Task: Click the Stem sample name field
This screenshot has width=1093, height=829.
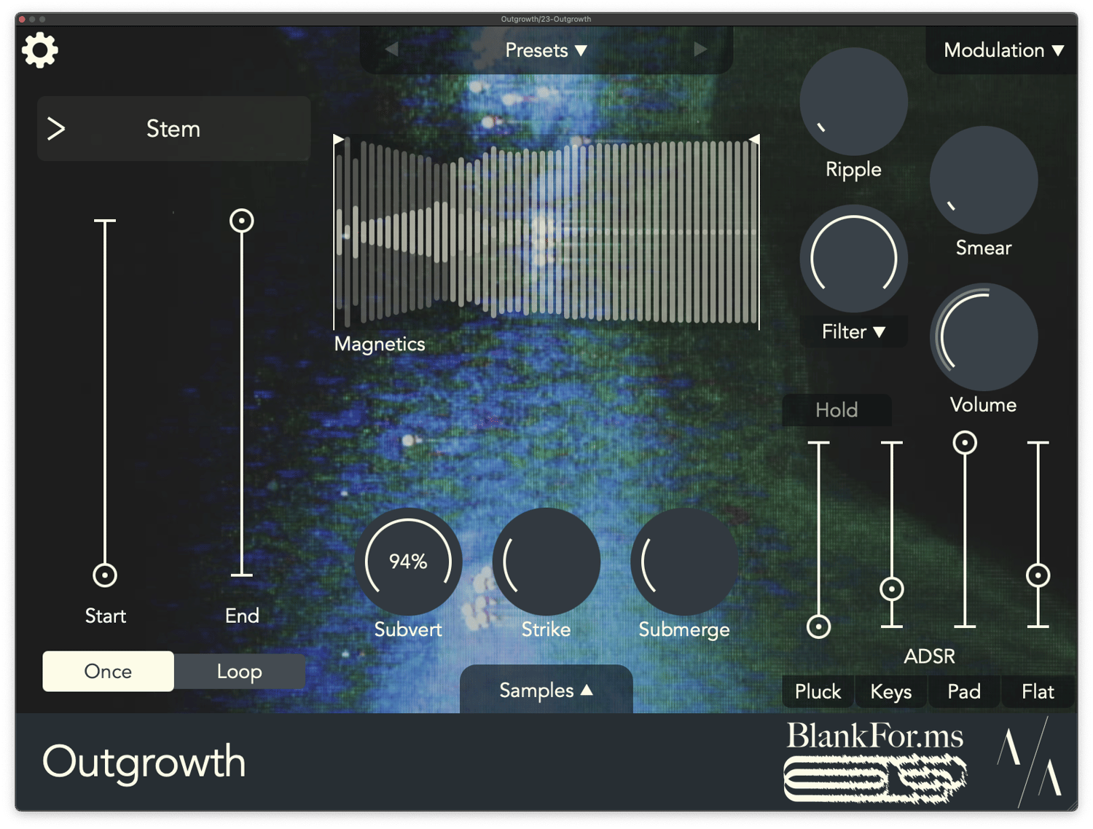Action: click(x=173, y=129)
